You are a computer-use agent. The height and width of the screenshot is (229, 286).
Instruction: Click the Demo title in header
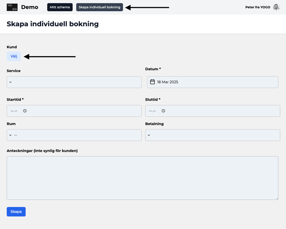pos(30,7)
